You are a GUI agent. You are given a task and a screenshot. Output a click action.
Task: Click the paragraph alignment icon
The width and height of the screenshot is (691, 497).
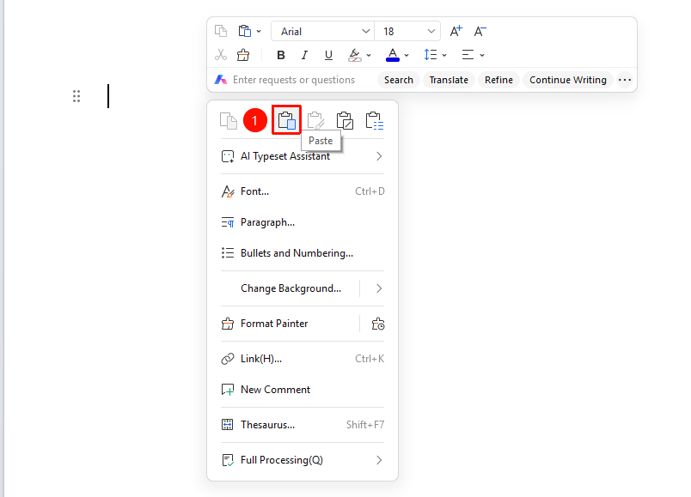468,55
